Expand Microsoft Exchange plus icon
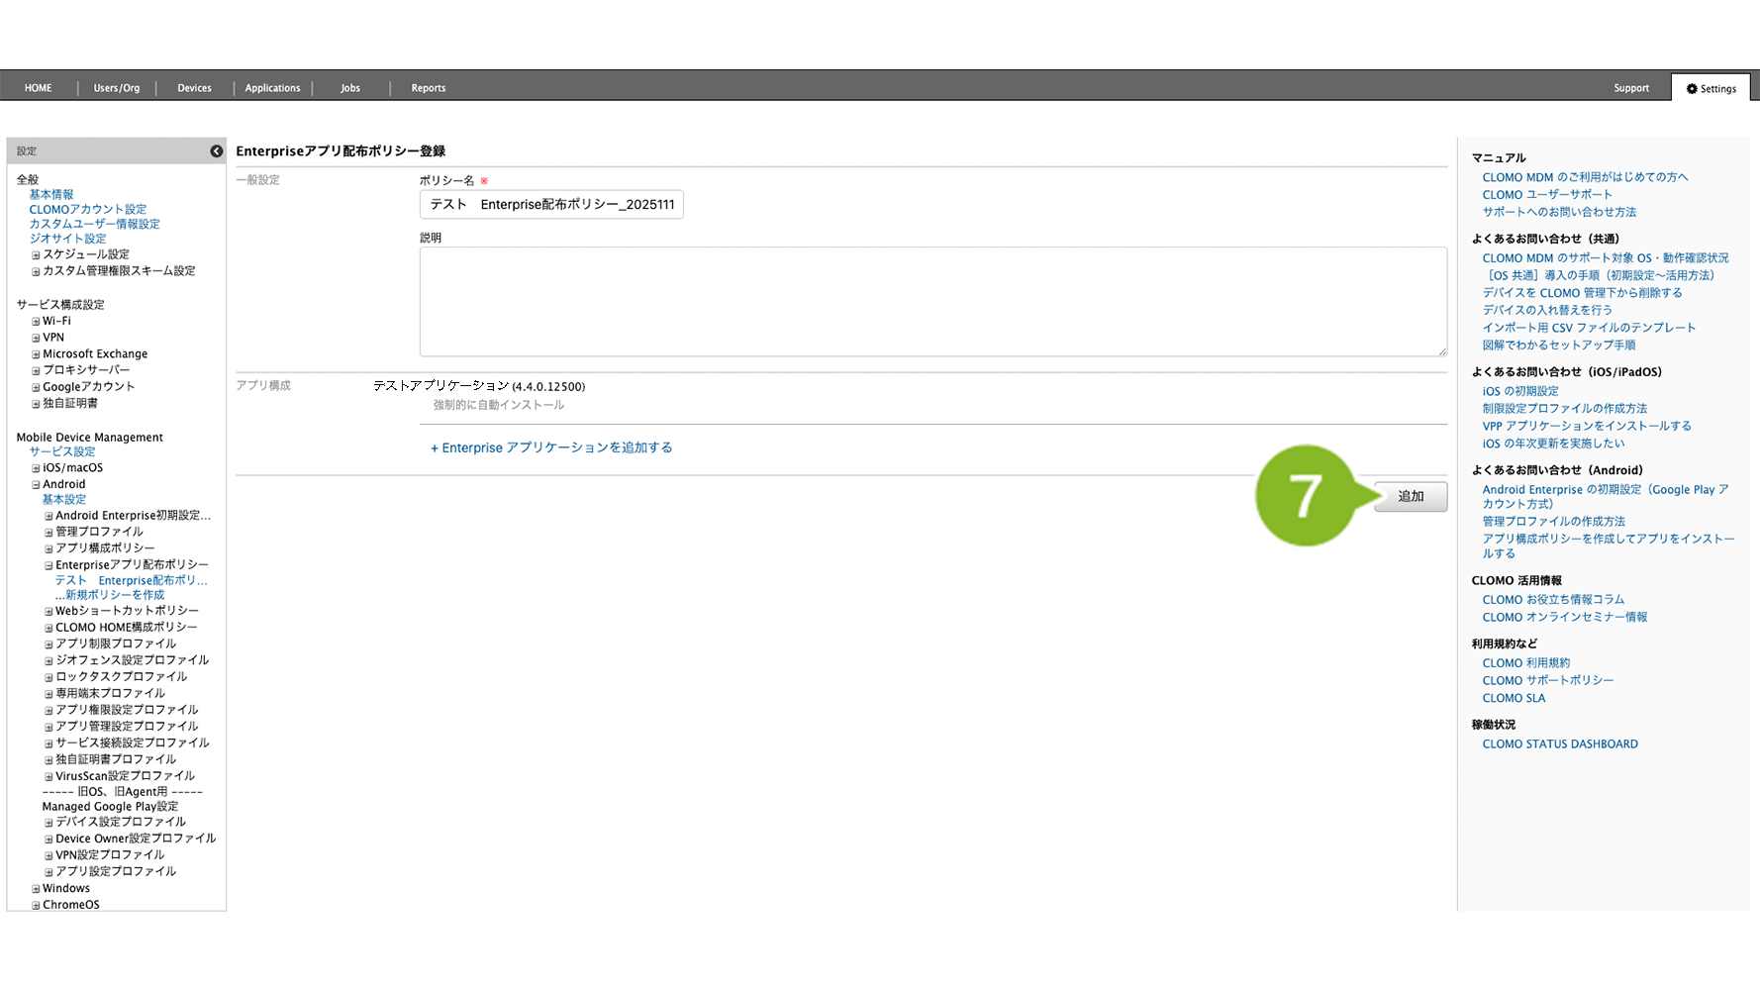1760x990 pixels. tap(36, 354)
